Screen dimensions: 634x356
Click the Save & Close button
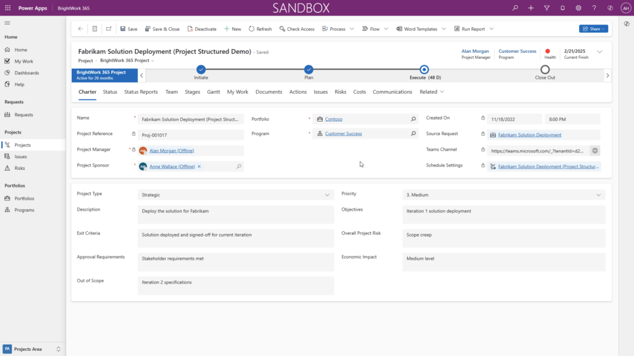pyautogui.click(x=162, y=29)
